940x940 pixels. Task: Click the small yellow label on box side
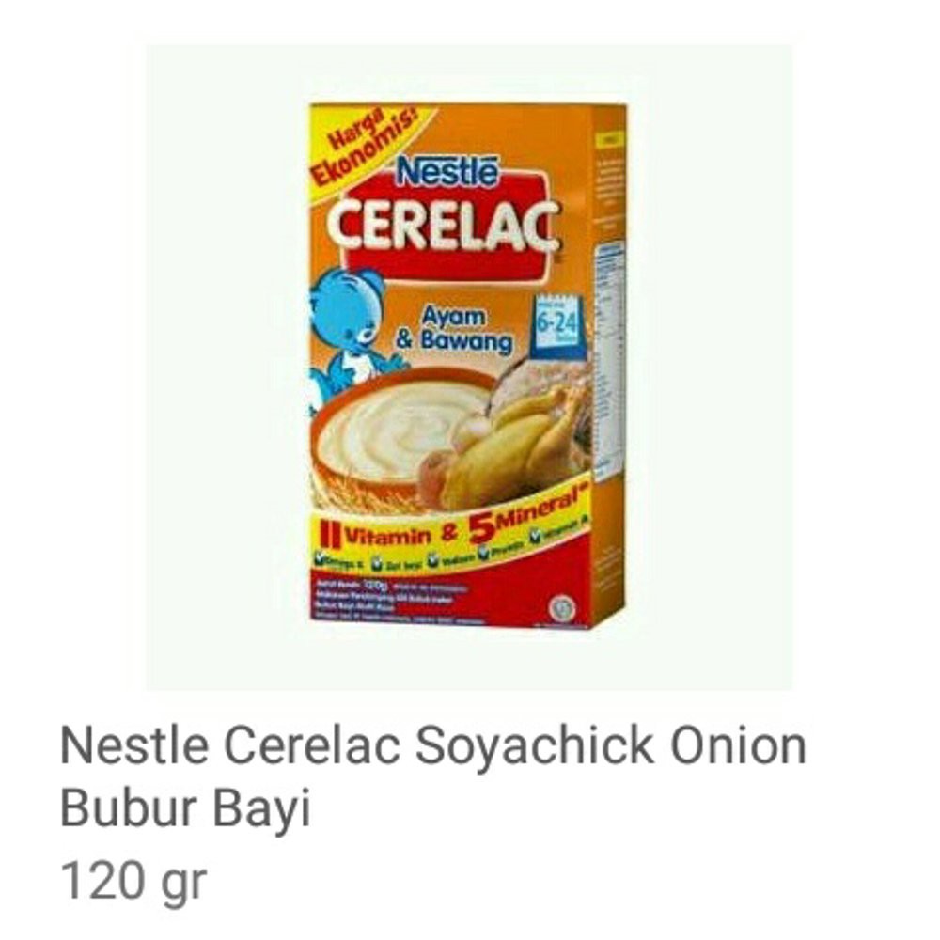pyautogui.click(x=609, y=140)
